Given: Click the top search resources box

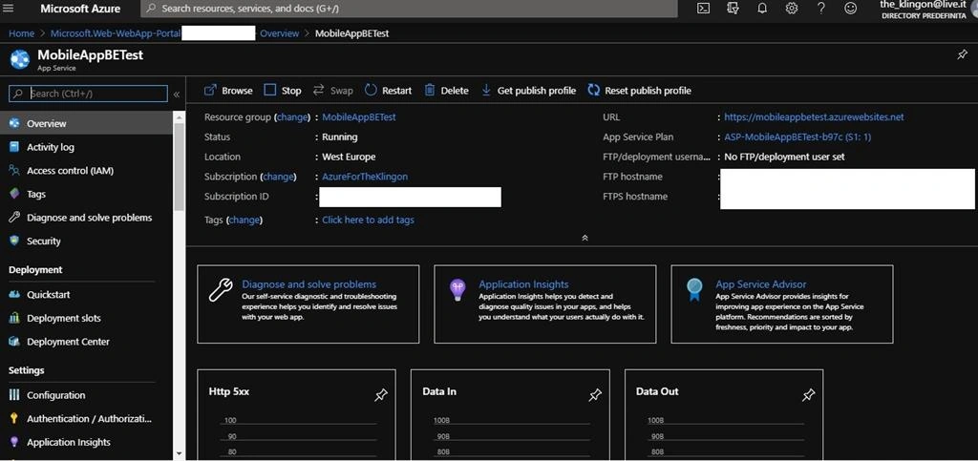Looking at the screenshot, I should point(409,9).
